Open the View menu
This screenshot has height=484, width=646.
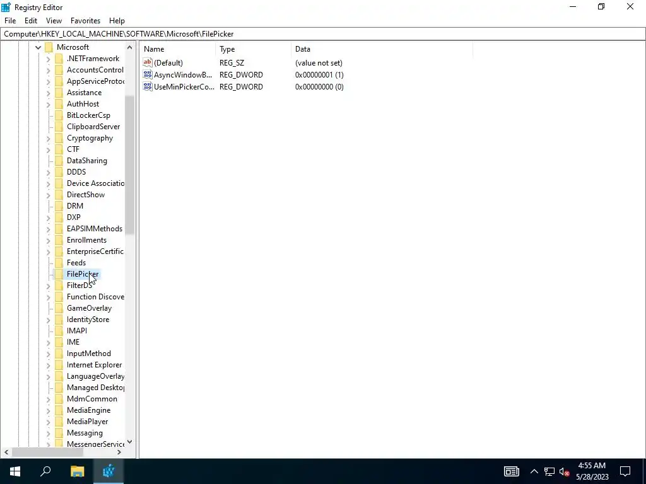pyautogui.click(x=54, y=21)
